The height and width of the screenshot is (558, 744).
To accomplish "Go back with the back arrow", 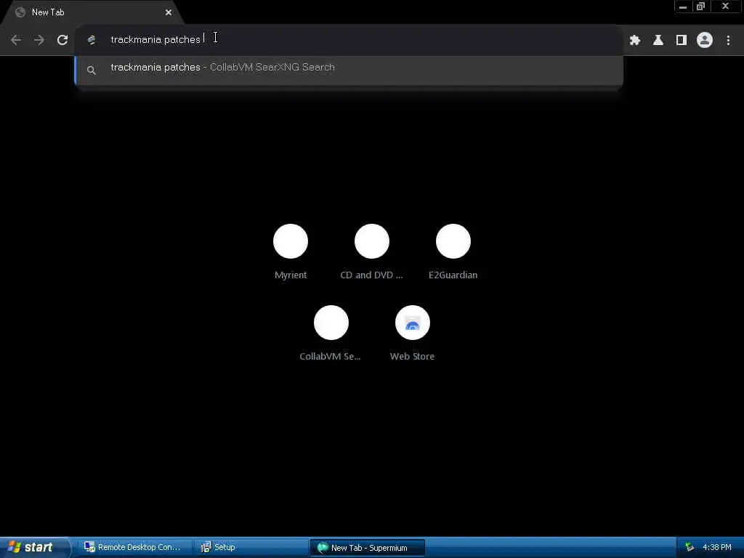I will pos(16,40).
